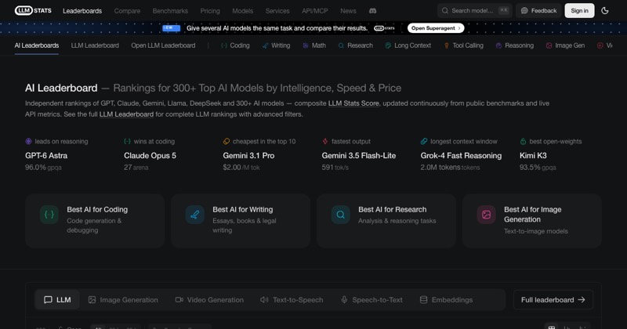Image resolution: width=627 pixels, height=329 pixels.
Task: Open the Best AI for Research card
Action: (x=386, y=221)
